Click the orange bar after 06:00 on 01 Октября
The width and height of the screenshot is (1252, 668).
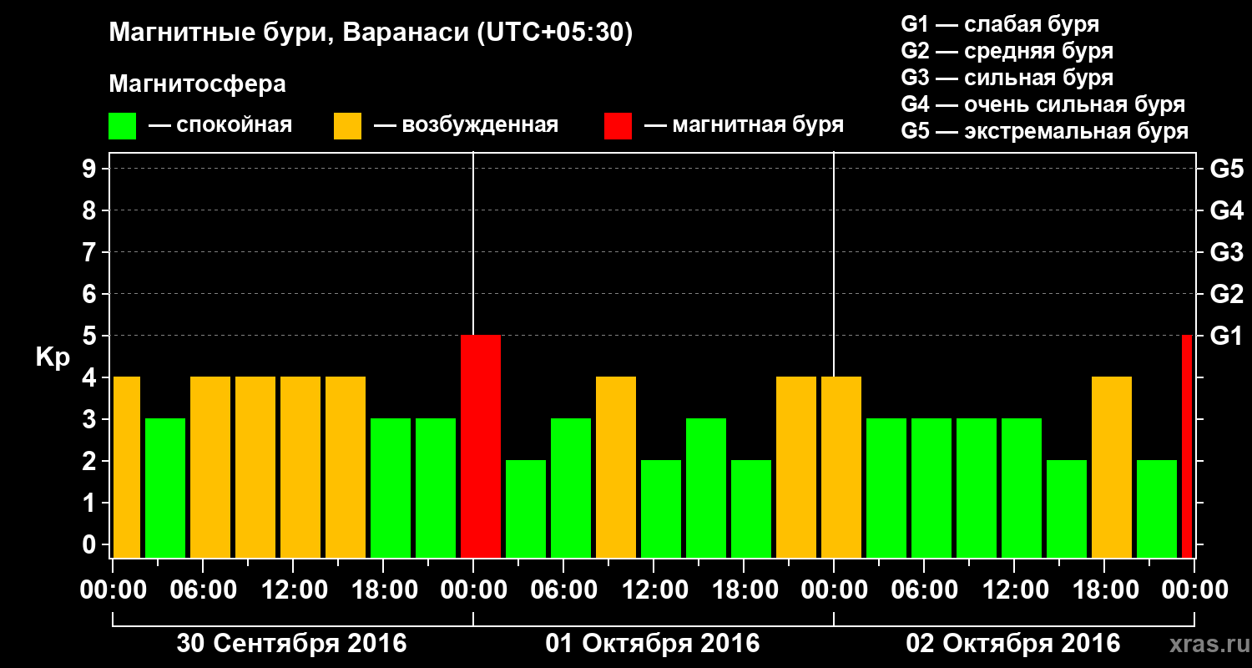(616, 467)
